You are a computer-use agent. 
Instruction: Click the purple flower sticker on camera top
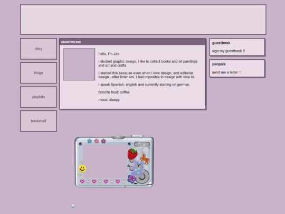(x=103, y=141)
